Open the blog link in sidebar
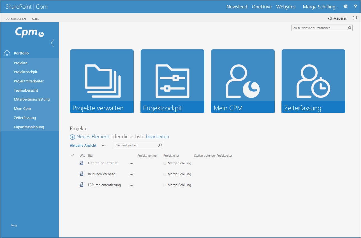This screenshot has width=361, height=238. 14,225
